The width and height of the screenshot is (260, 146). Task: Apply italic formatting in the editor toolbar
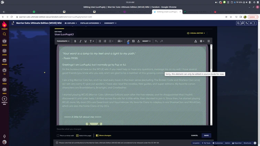pyautogui.click(x=81, y=41)
